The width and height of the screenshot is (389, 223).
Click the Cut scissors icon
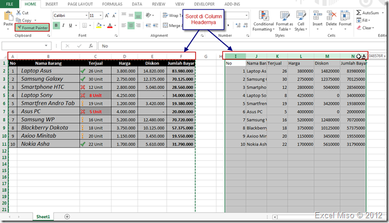coord(19,13)
